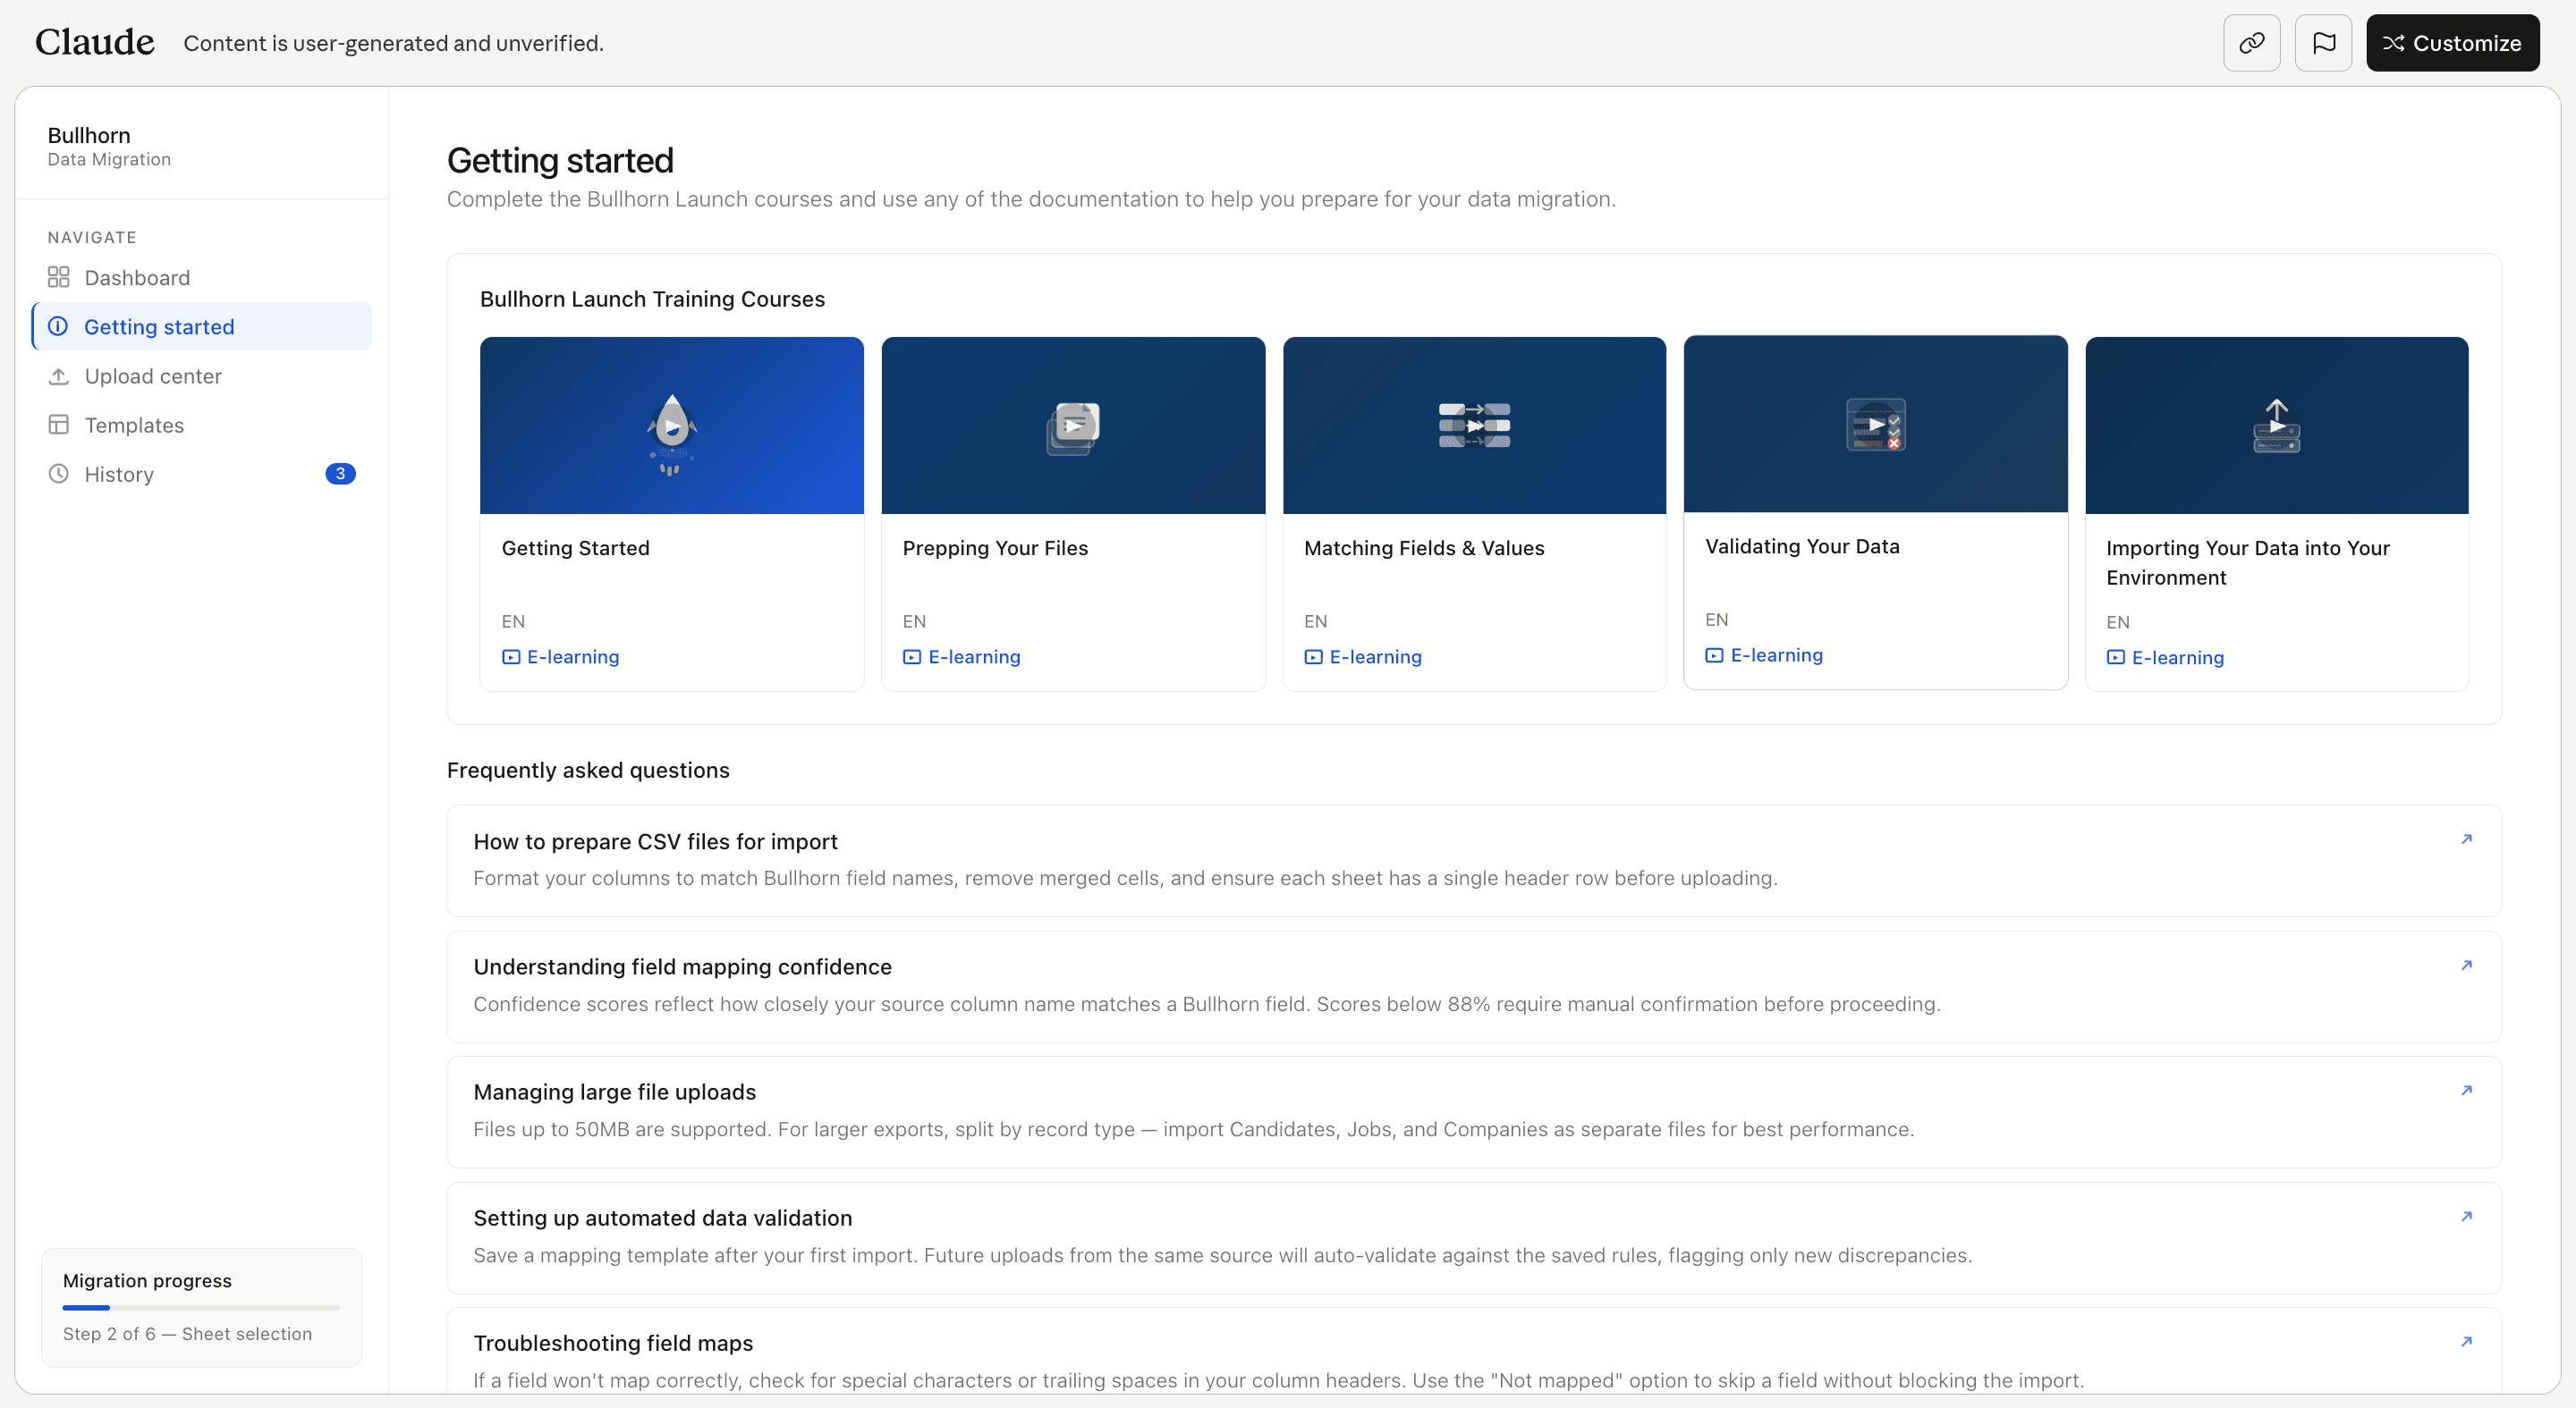Click the flag report icon button
Image resolution: width=2576 pixels, height=1408 pixels.
[x=2323, y=43]
